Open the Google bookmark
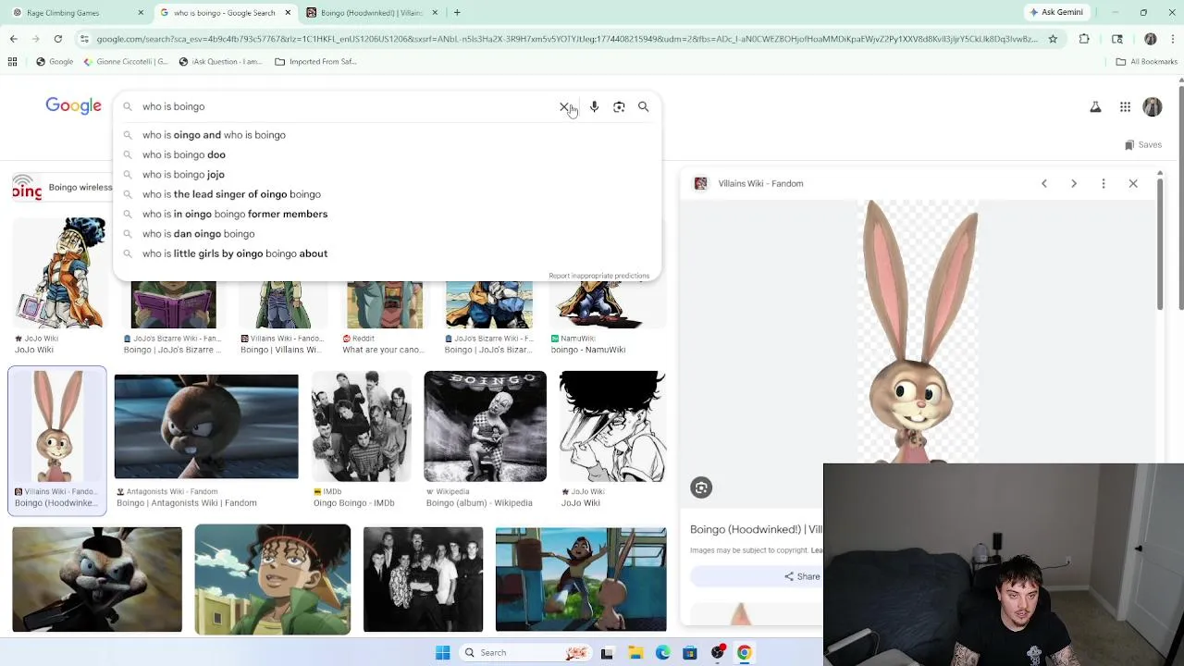The image size is (1184, 666). point(55,62)
